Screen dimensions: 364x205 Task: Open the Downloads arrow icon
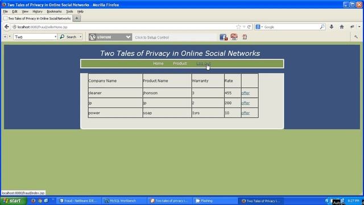(x=332, y=27)
